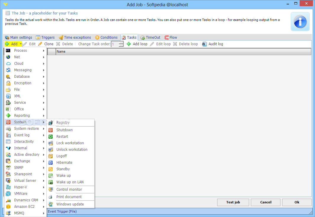Expand the Event log submenu arrow
This screenshot has height=217, width=315.
[44, 135]
